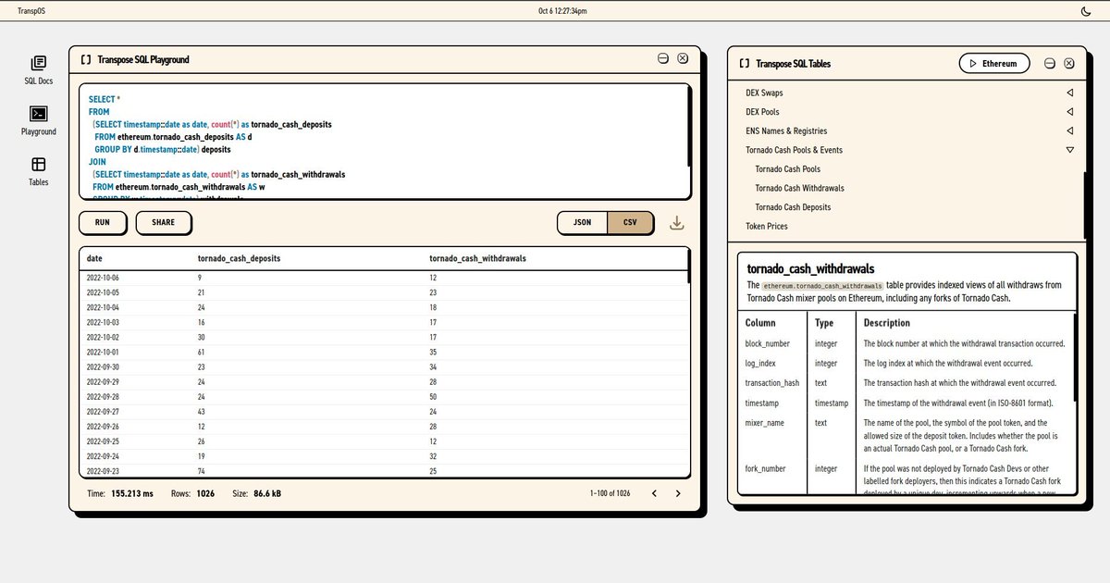1110x583 pixels.
Task: Select the 2022-10-06 row date cell
Action: pos(103,278)
